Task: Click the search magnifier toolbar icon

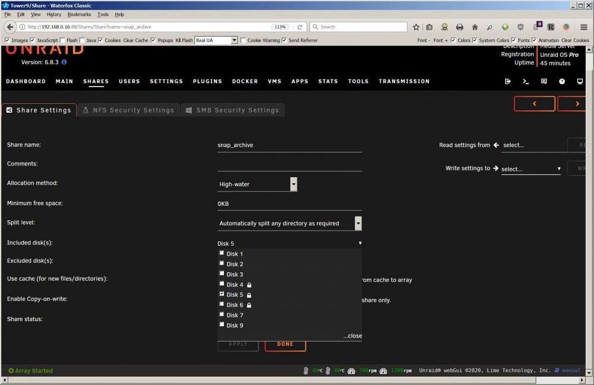Action: tap(490, 27)
